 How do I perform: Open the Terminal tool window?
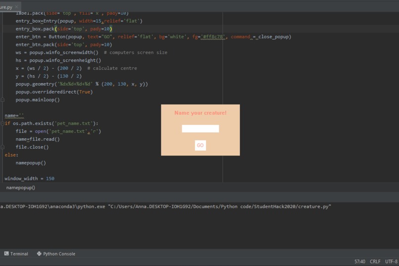(x=16, y=254)
